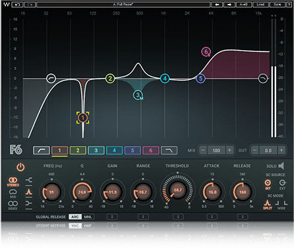This screenshot has height=249, width=294.
Task: Select band 3 node on the EQ graph
Action: click(x=138, y=95)
